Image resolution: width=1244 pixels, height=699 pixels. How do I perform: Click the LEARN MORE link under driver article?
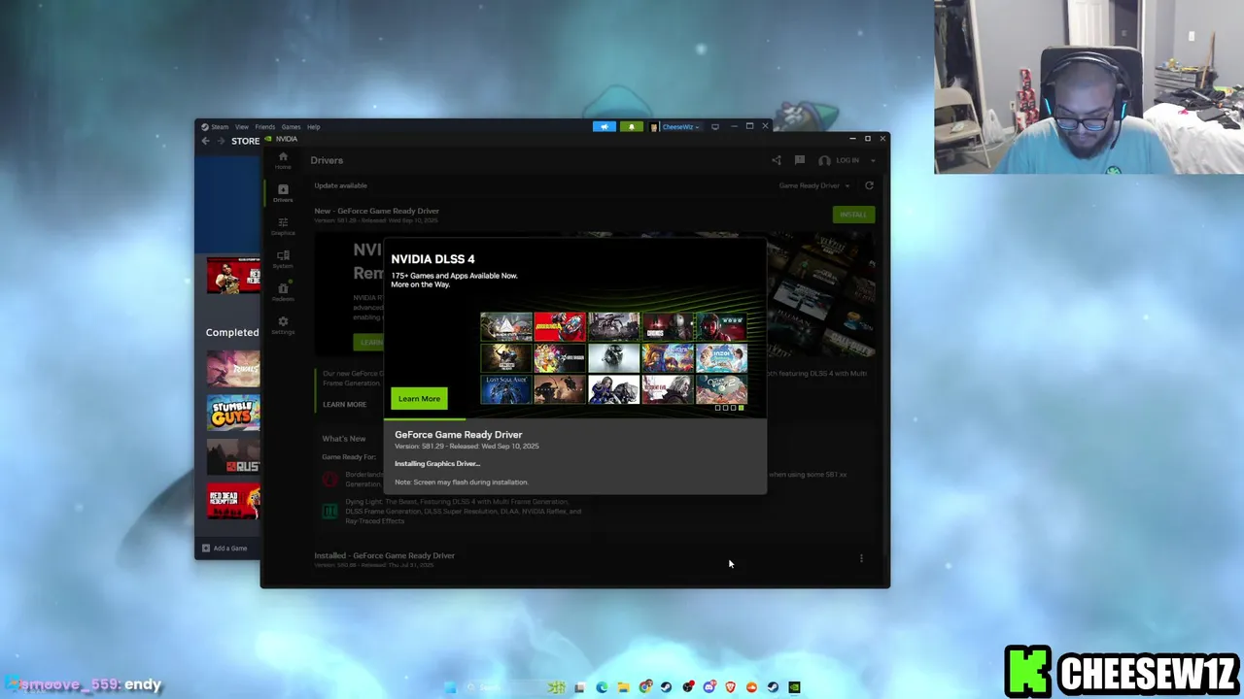pyautogui.click(x=345, y=404)
